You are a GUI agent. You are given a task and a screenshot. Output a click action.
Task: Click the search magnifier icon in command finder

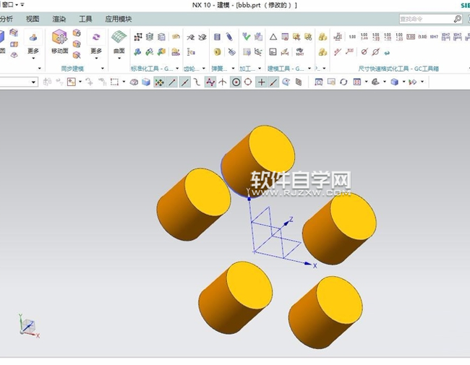pyautogui.click(x=458, y=19)
